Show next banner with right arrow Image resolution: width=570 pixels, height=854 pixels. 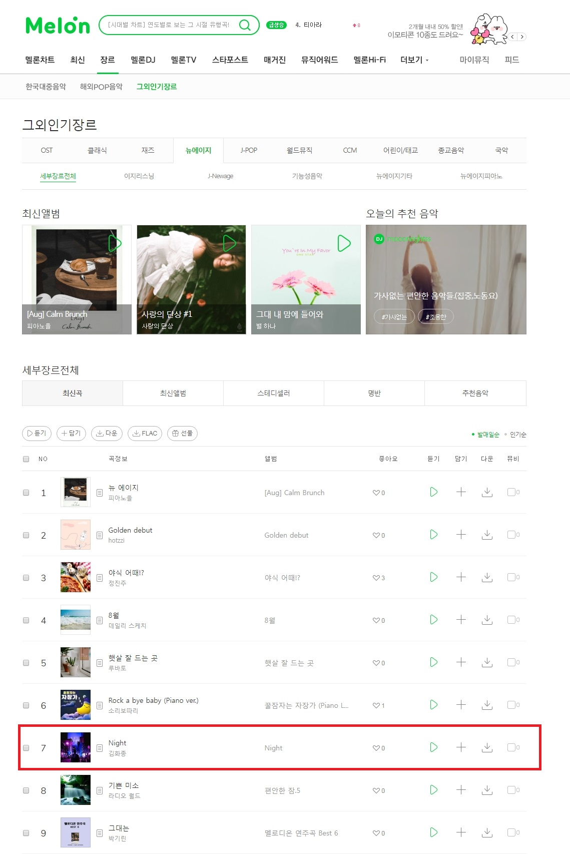pyautogui.click(x=522, y=37)
